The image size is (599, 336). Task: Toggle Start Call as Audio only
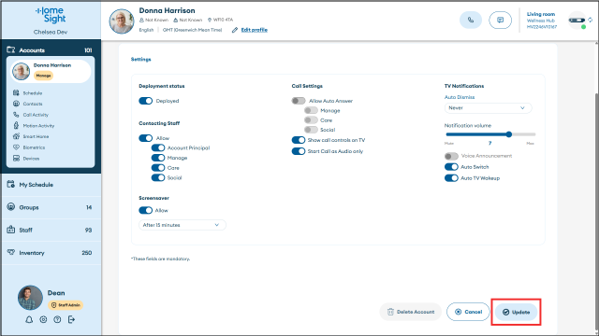[299, 151]
